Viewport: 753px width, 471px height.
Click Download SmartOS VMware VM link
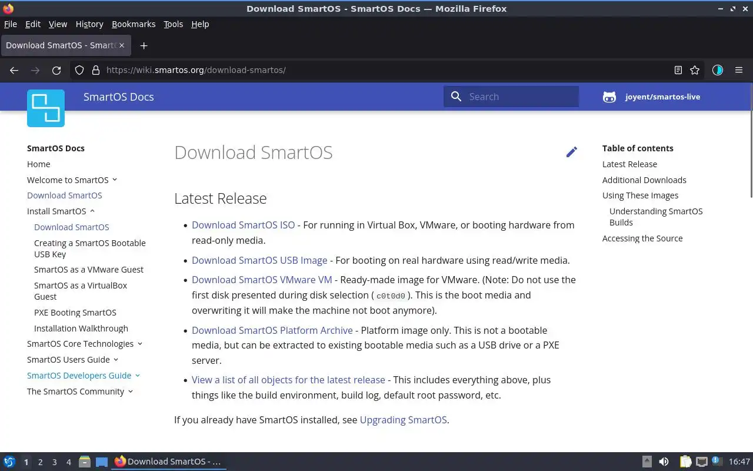pyautogui.click(x=262, y=280)
